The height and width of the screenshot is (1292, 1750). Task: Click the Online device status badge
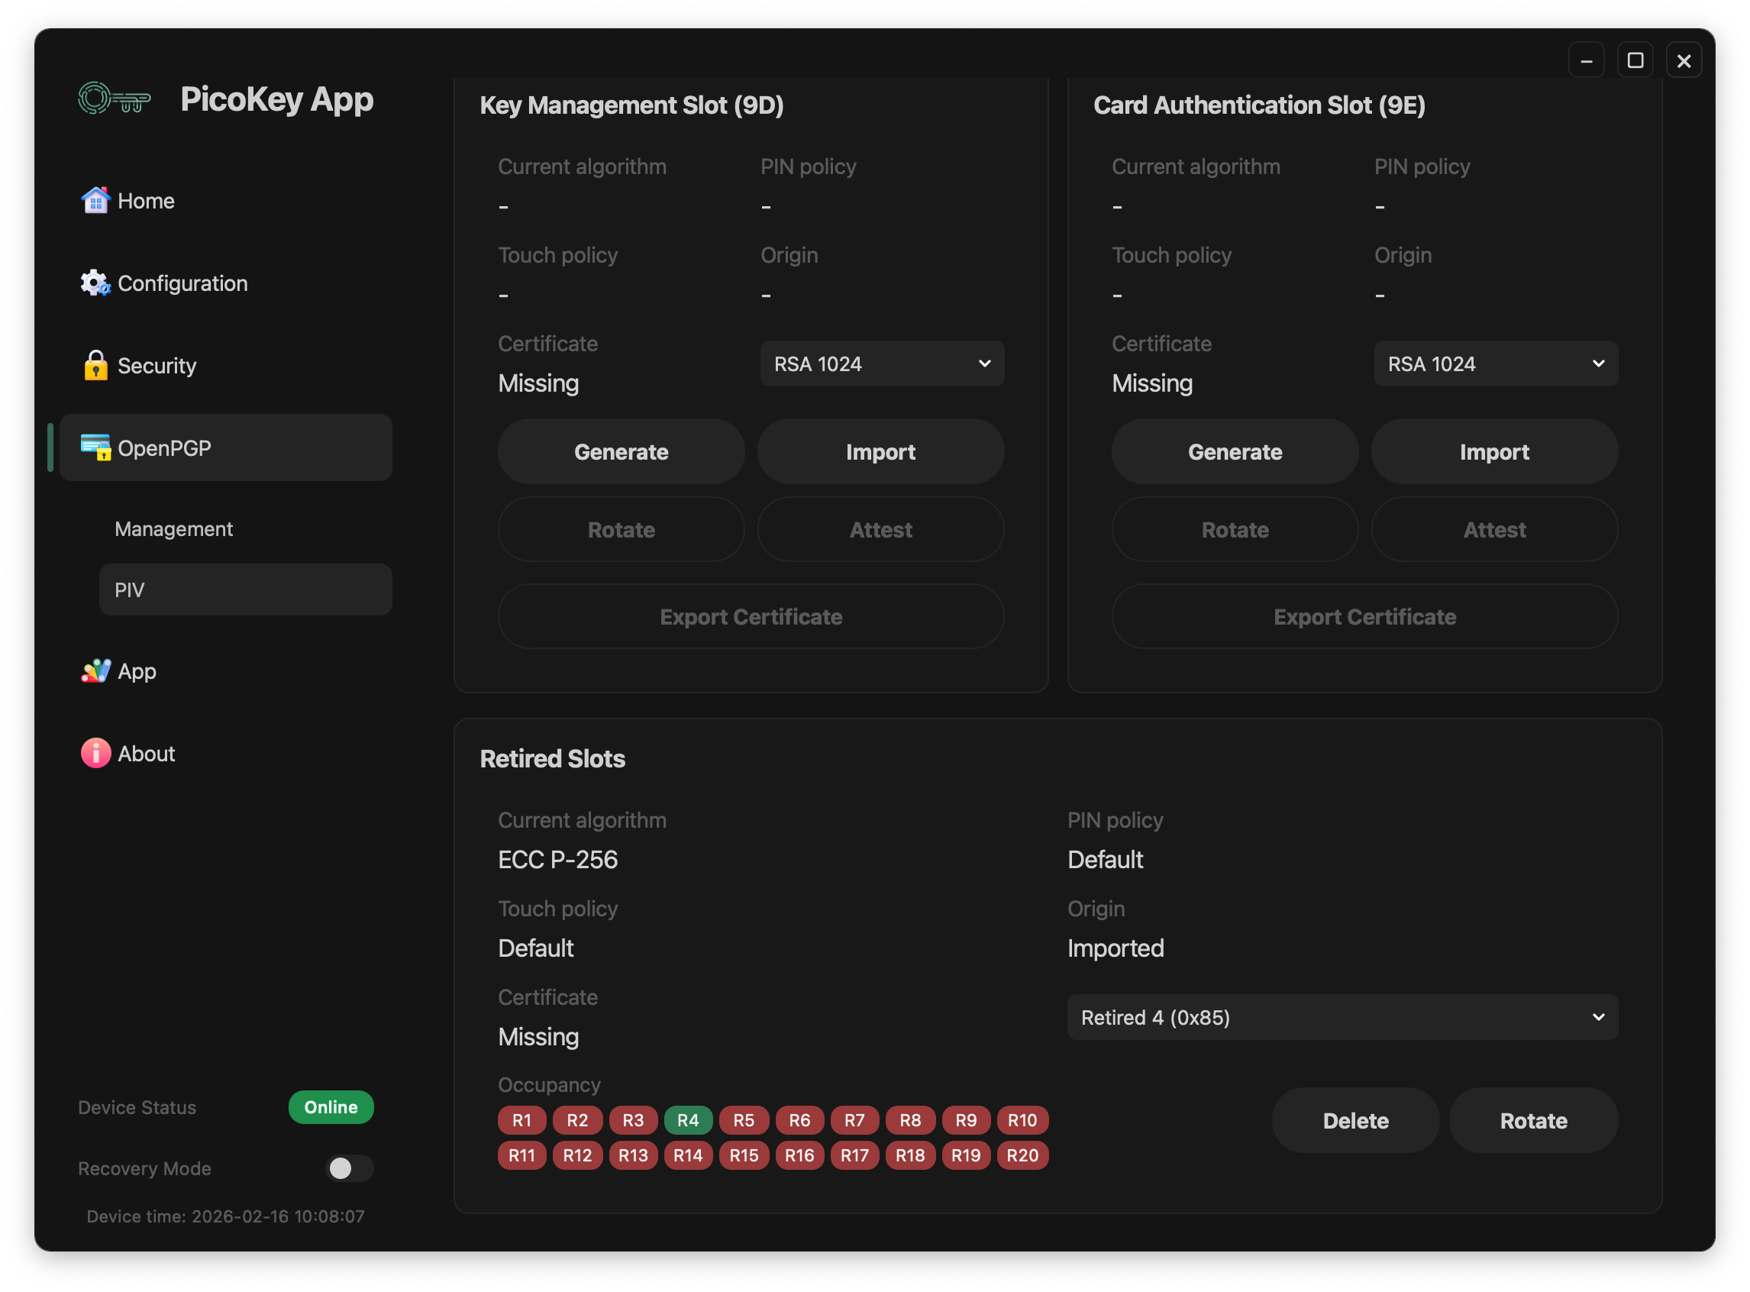coord(331,1107)
